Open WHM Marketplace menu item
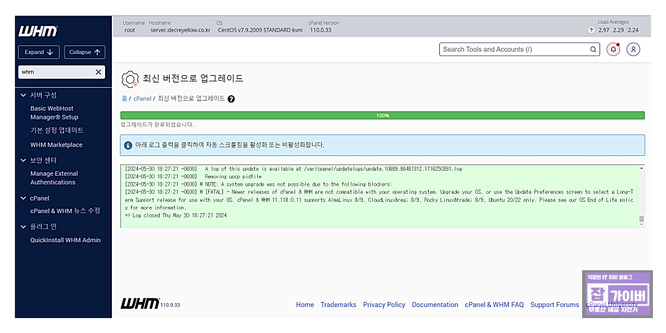 pyautogui.click(x=57, y=145)
